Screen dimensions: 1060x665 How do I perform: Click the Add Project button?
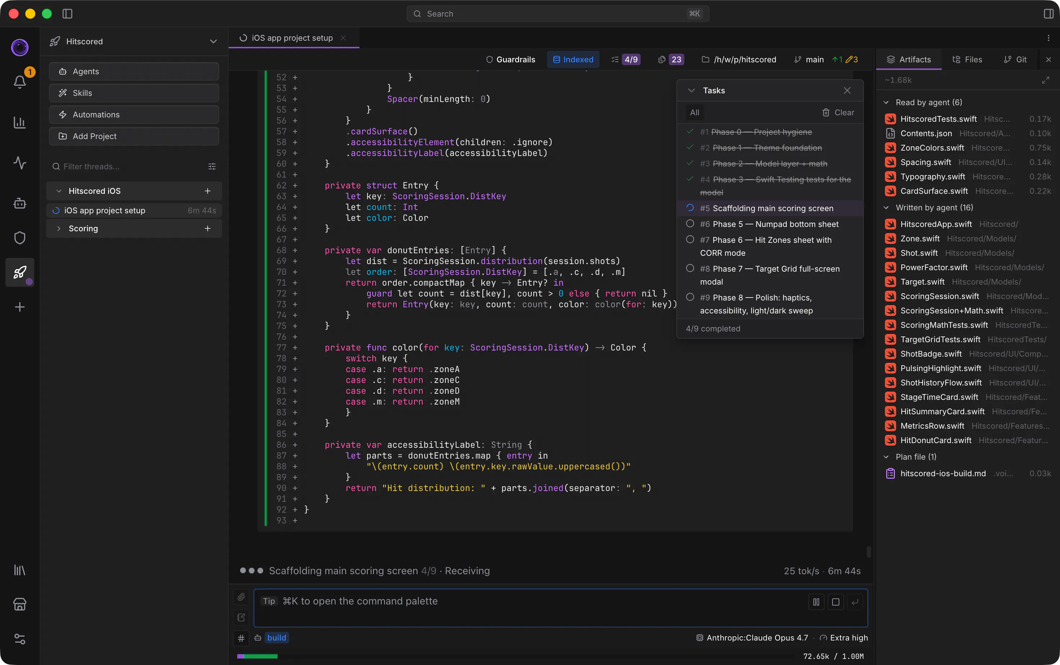(x=134, y=136)
